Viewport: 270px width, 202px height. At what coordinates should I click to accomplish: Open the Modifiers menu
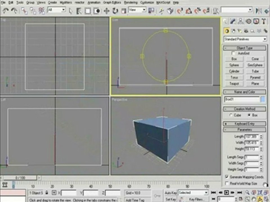66,3
